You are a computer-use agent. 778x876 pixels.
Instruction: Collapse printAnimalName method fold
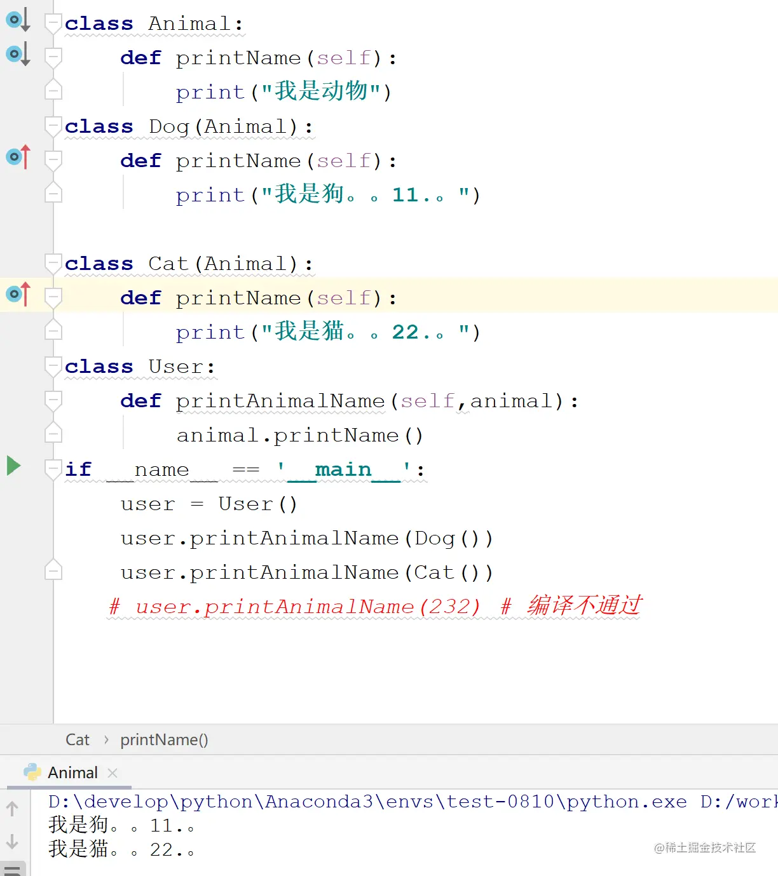(53, 401)
